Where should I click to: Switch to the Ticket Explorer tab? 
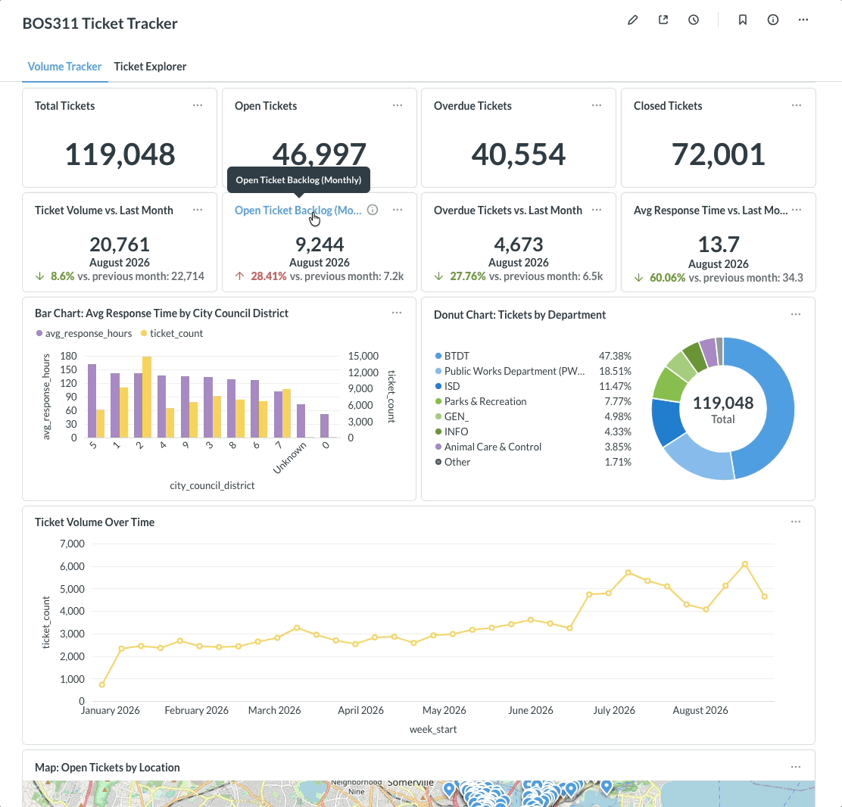[150, 67]
